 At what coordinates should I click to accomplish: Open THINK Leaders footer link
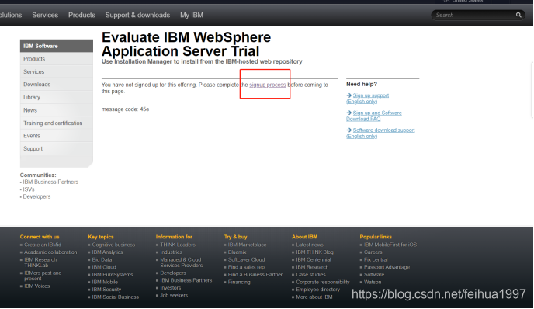pos(178,245)
